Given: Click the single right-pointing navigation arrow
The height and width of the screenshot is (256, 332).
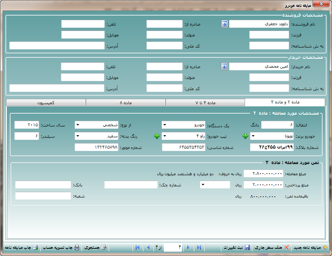Looking at the screenshot, I should [x=188, y=248].
